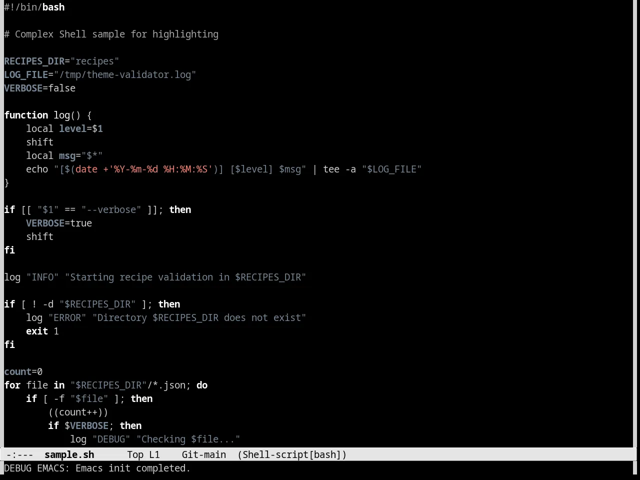This screenshot has height=480, width=640.
Task: Click 'if [ -f "$file" ]; then' line
Action: click(89, 398)
